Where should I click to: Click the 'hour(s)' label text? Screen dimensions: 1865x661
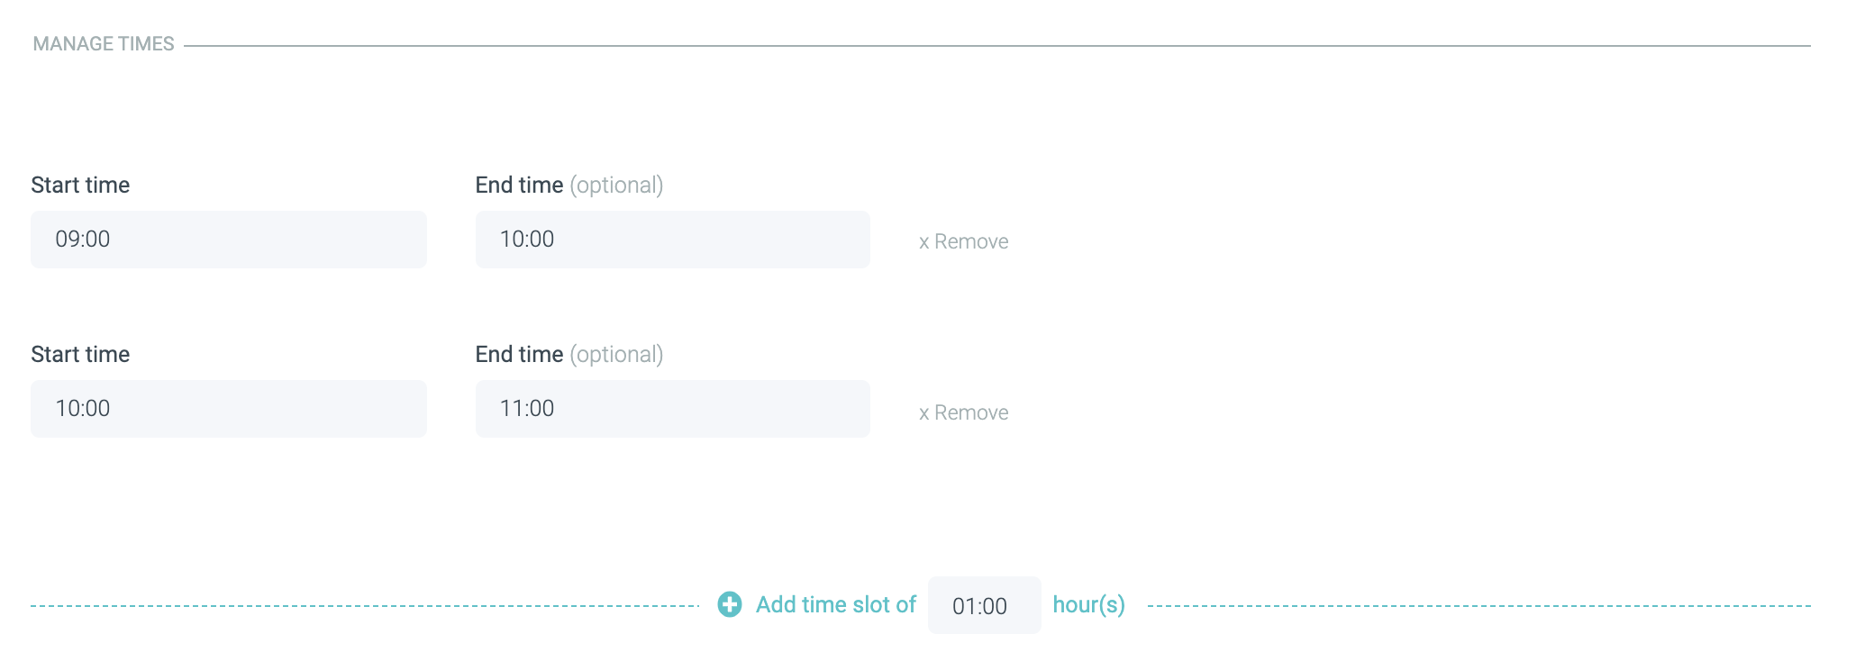tap(1088, 604)
